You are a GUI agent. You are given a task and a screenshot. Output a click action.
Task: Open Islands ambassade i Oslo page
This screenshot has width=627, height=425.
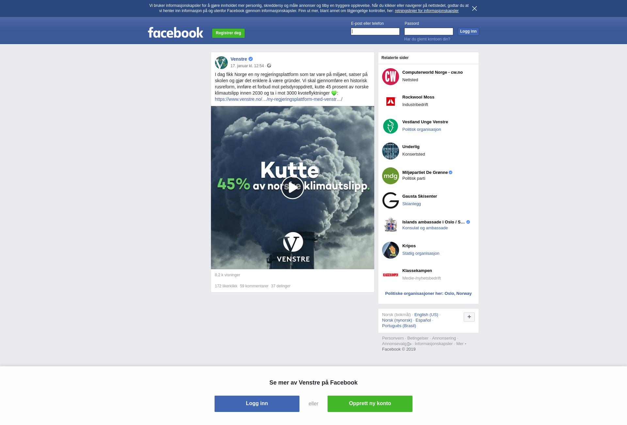click(433, 222)
